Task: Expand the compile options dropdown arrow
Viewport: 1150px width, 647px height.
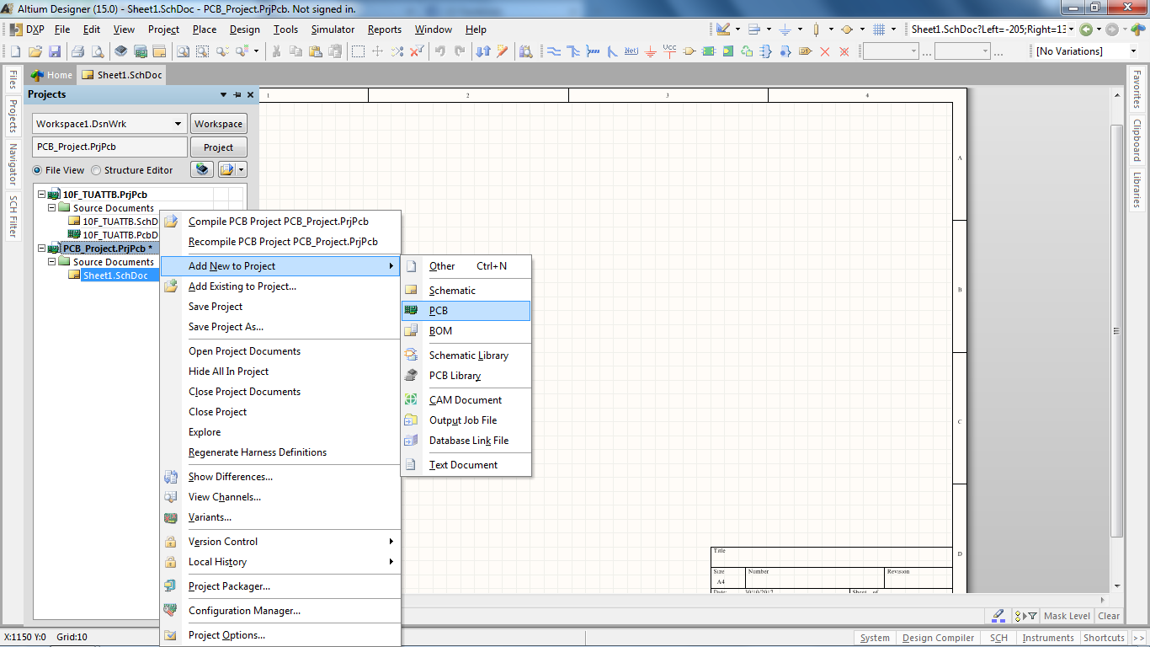Action: click(242, 169)
